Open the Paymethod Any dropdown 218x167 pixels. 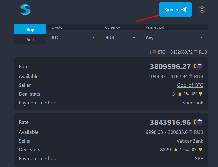pyautogui.click(x=174, y=38)
